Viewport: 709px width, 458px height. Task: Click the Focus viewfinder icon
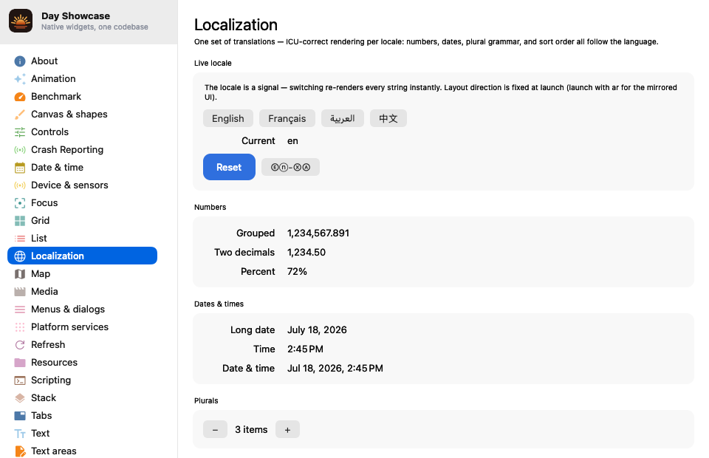tap(20, 203)
